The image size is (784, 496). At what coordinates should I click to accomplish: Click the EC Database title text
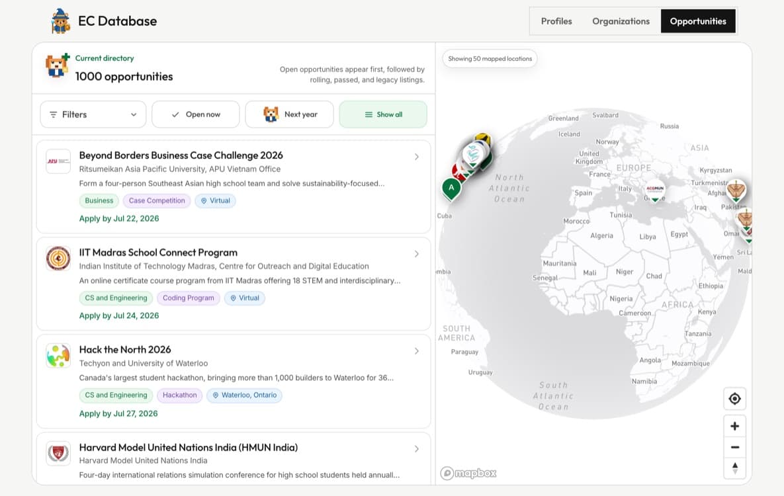[118, 21]
